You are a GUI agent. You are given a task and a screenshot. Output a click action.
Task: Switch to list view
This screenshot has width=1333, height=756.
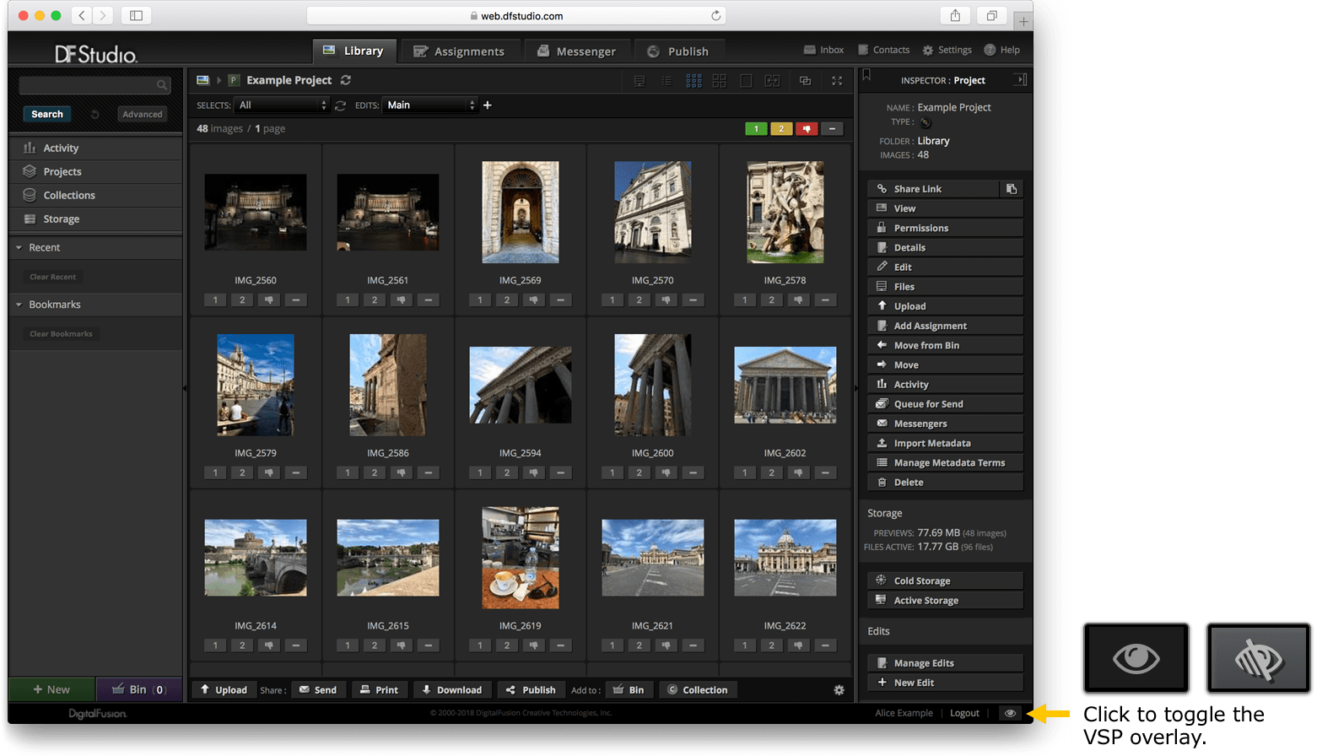click(666, 81)
